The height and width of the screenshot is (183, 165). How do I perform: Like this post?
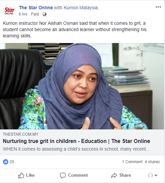(x=26, y=175)
